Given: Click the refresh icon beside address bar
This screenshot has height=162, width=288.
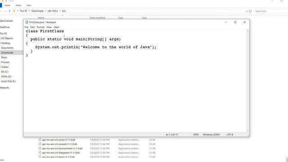Looking at the screenshot, I should [250, 11].
